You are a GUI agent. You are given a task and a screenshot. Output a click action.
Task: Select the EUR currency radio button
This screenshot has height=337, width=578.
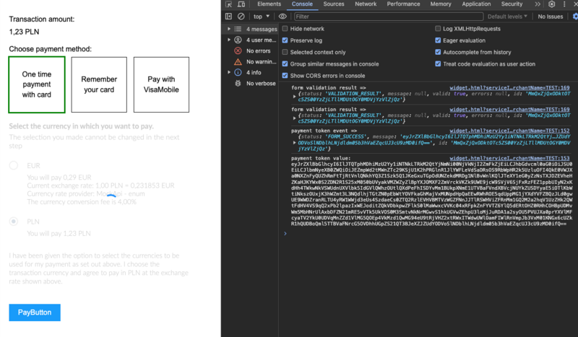(14, 165)
